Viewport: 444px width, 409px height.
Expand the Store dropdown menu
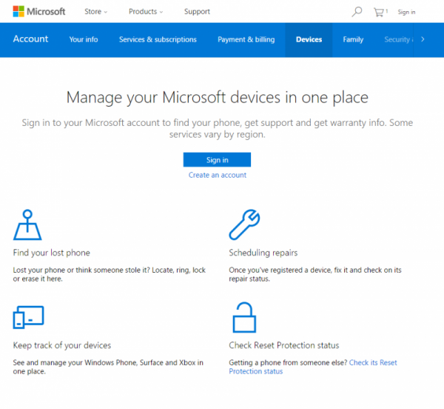[95, 12]
